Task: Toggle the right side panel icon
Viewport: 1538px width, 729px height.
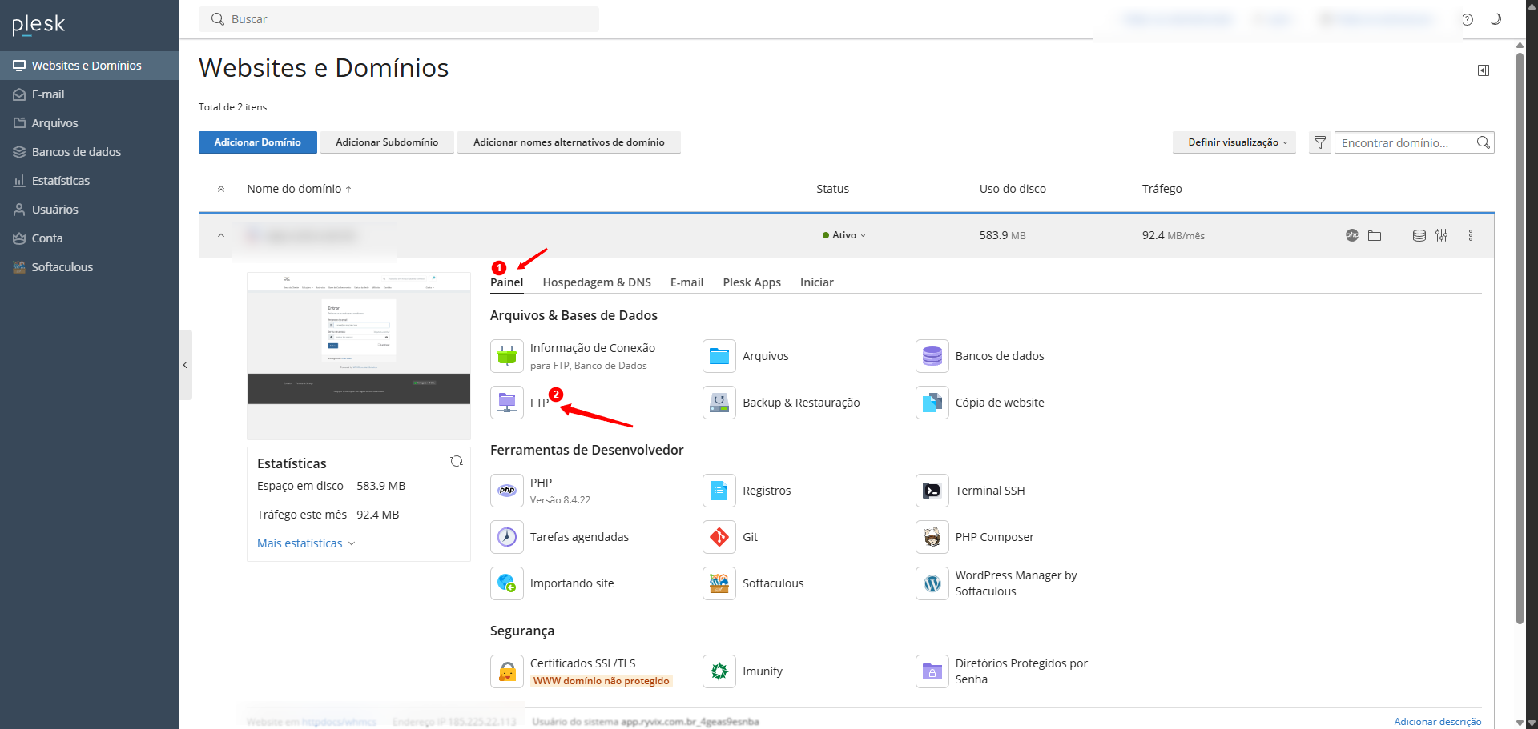Action: pos(1484,70)
